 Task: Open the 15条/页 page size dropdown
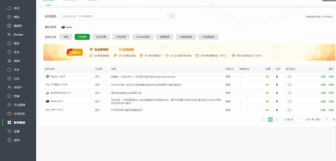pos(293,119)
